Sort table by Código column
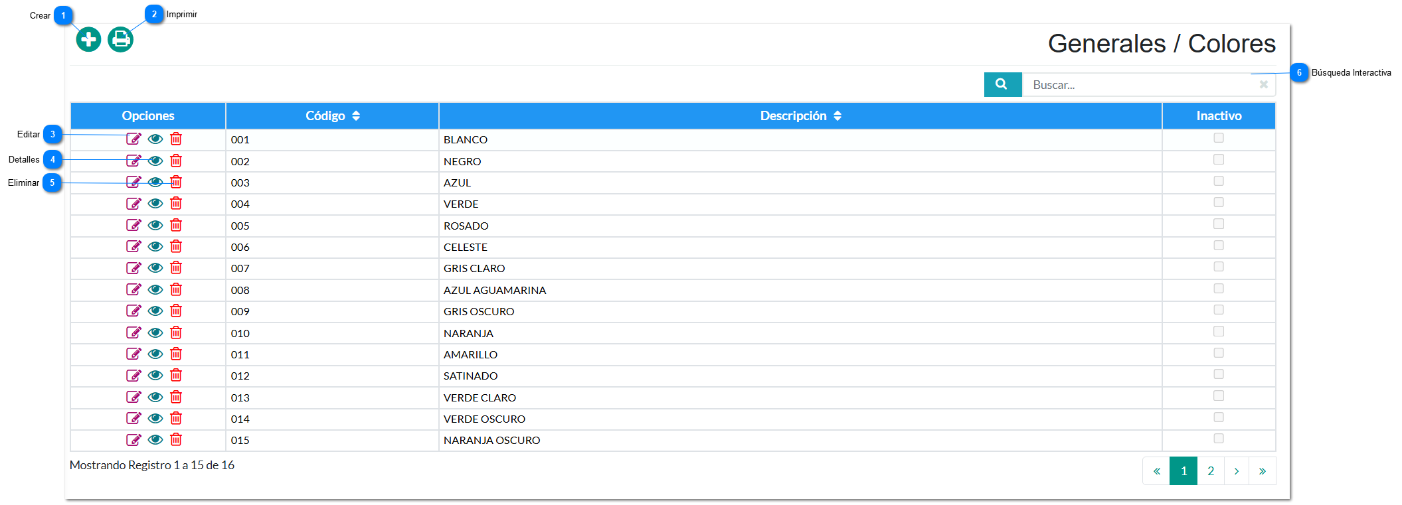This screenshot has height=505, width=1402. 332,116
